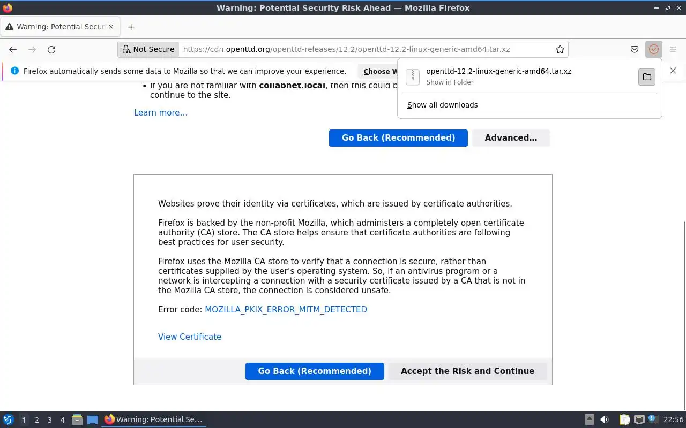Toggle the Advanced… button

click(511, 138)
